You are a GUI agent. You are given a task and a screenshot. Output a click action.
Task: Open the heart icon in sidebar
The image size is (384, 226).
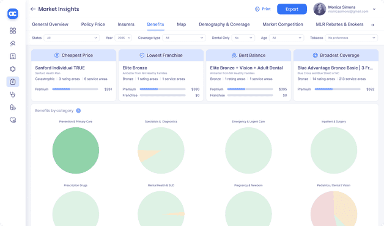tap(13, 120)
